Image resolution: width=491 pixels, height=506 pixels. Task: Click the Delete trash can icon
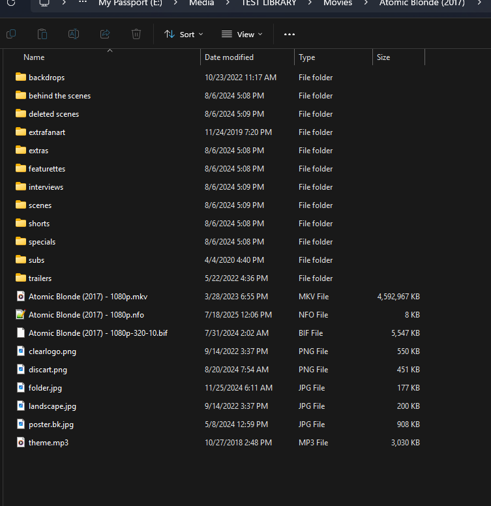[136, 34]
